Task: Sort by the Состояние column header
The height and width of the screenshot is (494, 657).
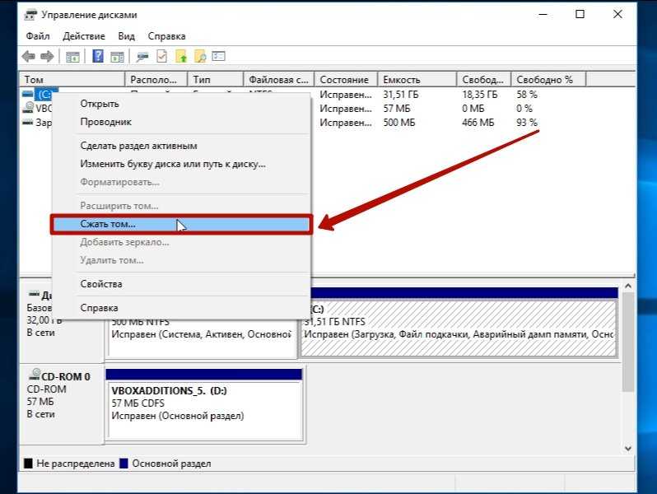Action: coord(346,79)
